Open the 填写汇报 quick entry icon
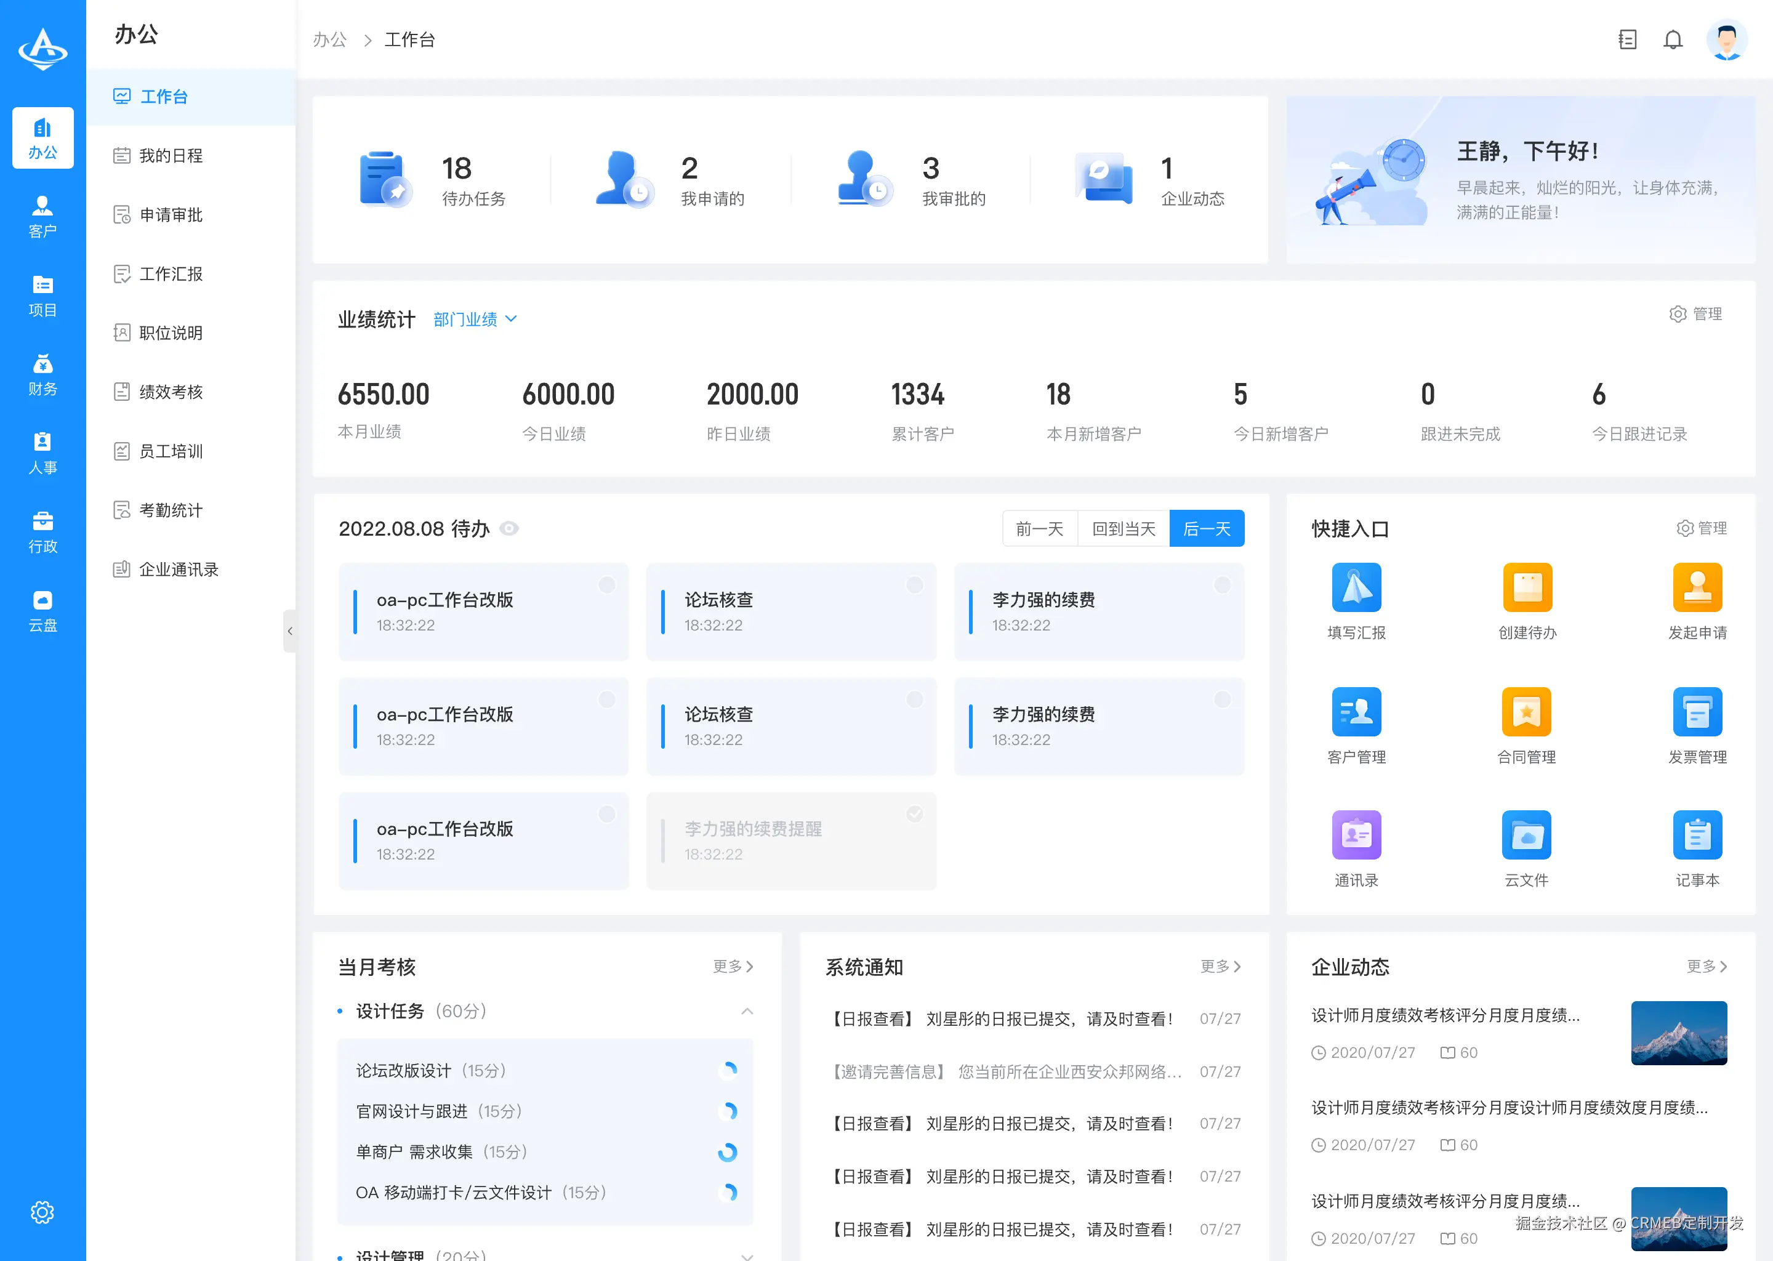 click(1356, 587)
